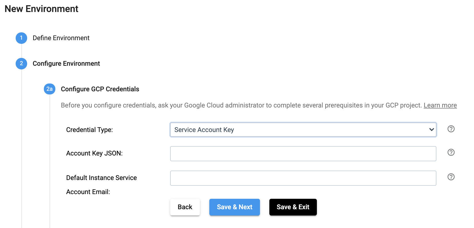The image size is (474, 228).
Task: Click the 2a step indicator icon
Action: 49,89
